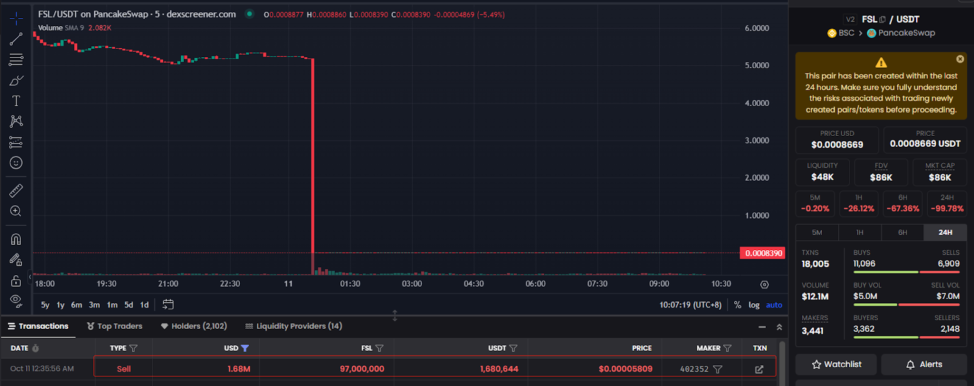Click the 6H -67.36% change box
The height and width of the screenshot is (386, 974).
903,203
